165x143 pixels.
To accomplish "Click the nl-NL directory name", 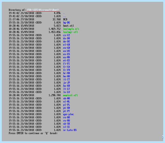I will [67, 101].
